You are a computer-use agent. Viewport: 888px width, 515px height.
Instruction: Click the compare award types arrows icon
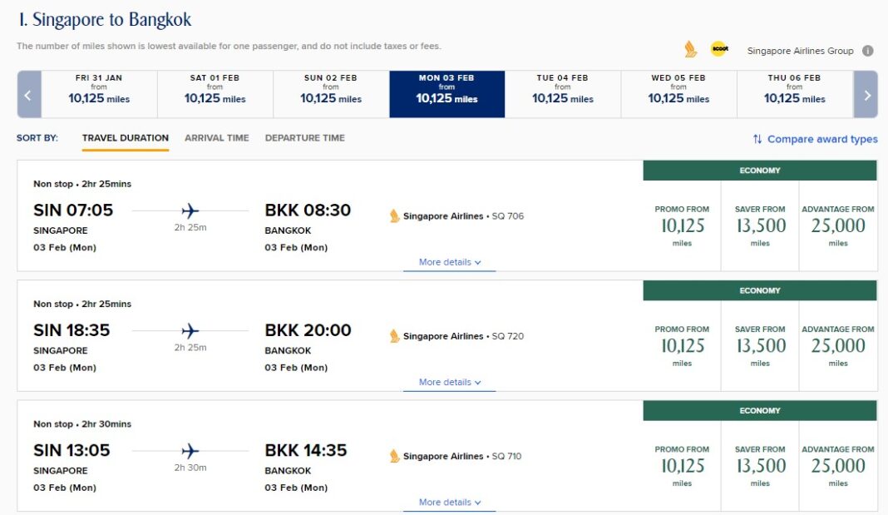(x=757, y=138)
